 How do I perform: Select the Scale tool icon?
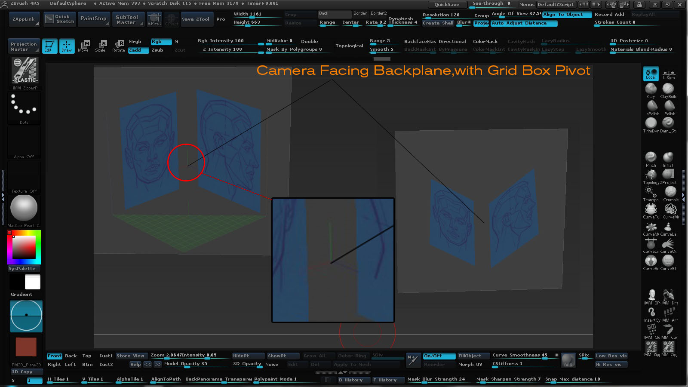pos(101,46)
